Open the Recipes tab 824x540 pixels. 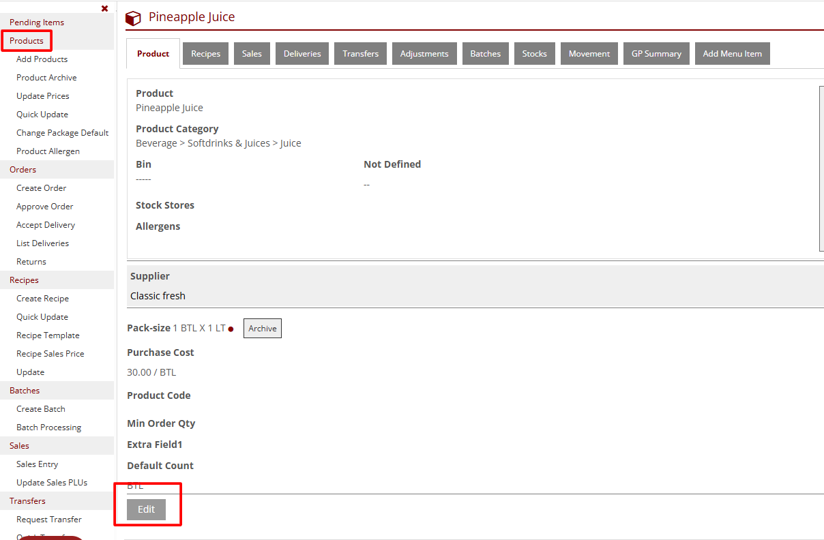(205, 54)
